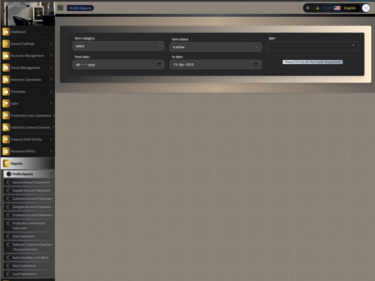Click the Accounts Management icon
The height and width of the screenshot is (281, 375).
click(6, 55)
